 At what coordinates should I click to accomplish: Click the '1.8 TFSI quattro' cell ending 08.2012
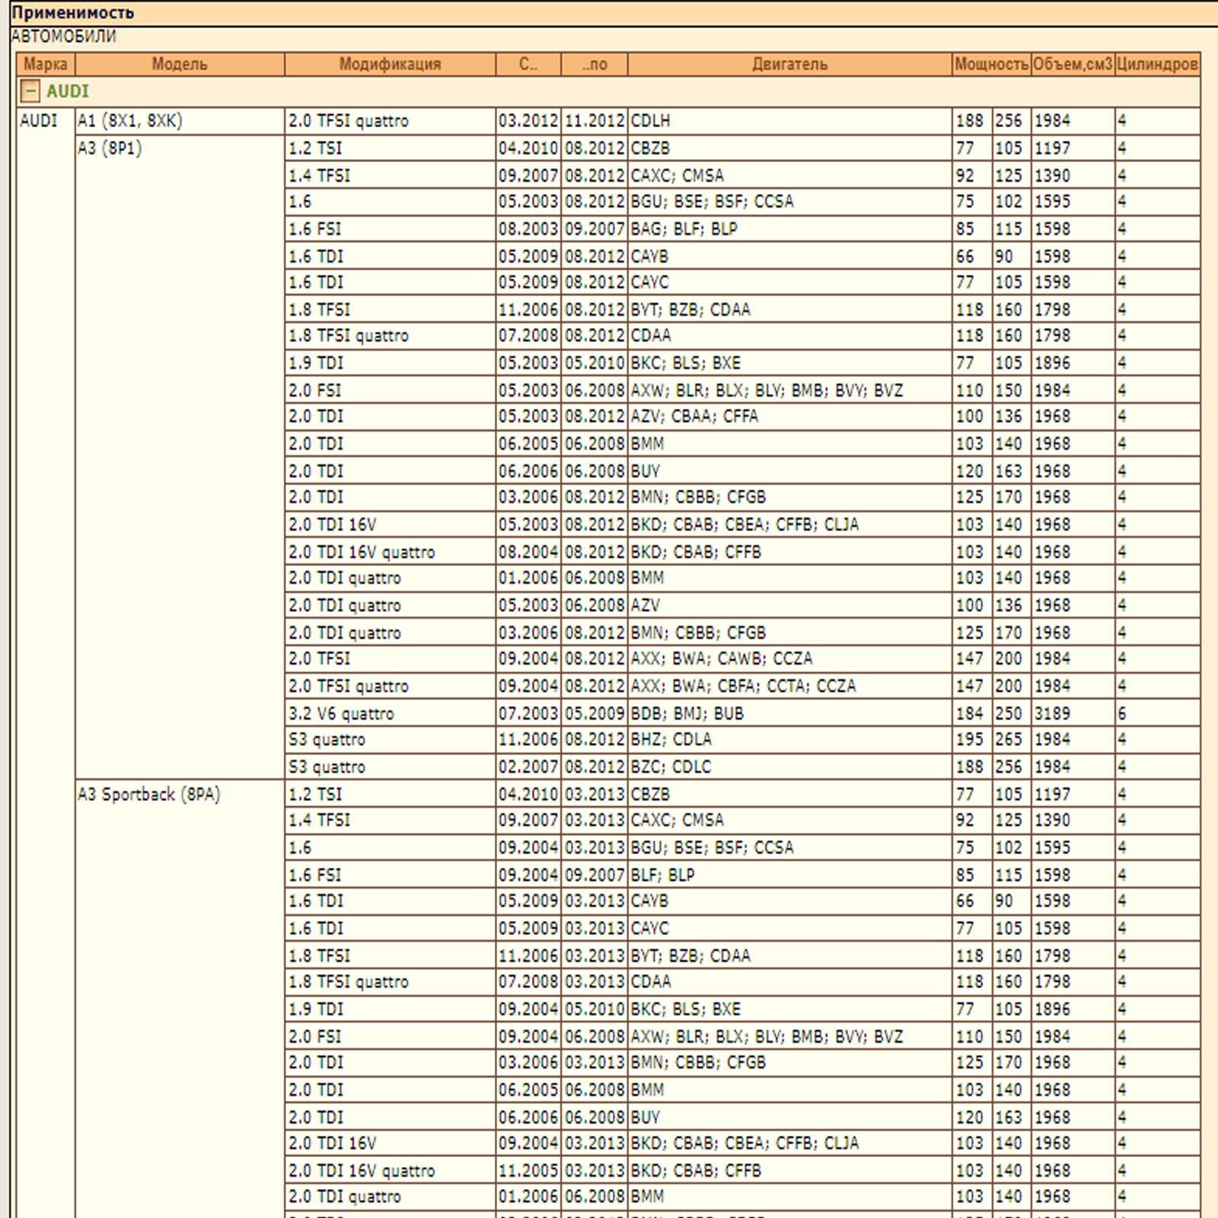point(390,336)
